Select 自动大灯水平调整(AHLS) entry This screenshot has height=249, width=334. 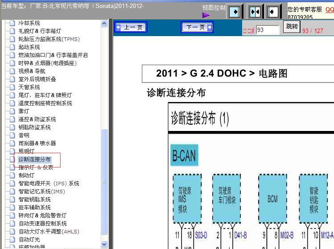tap(49, 232)
